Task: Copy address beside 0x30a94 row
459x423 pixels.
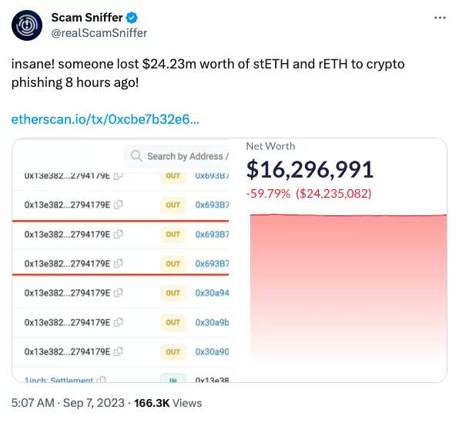Action: point(119,293)
